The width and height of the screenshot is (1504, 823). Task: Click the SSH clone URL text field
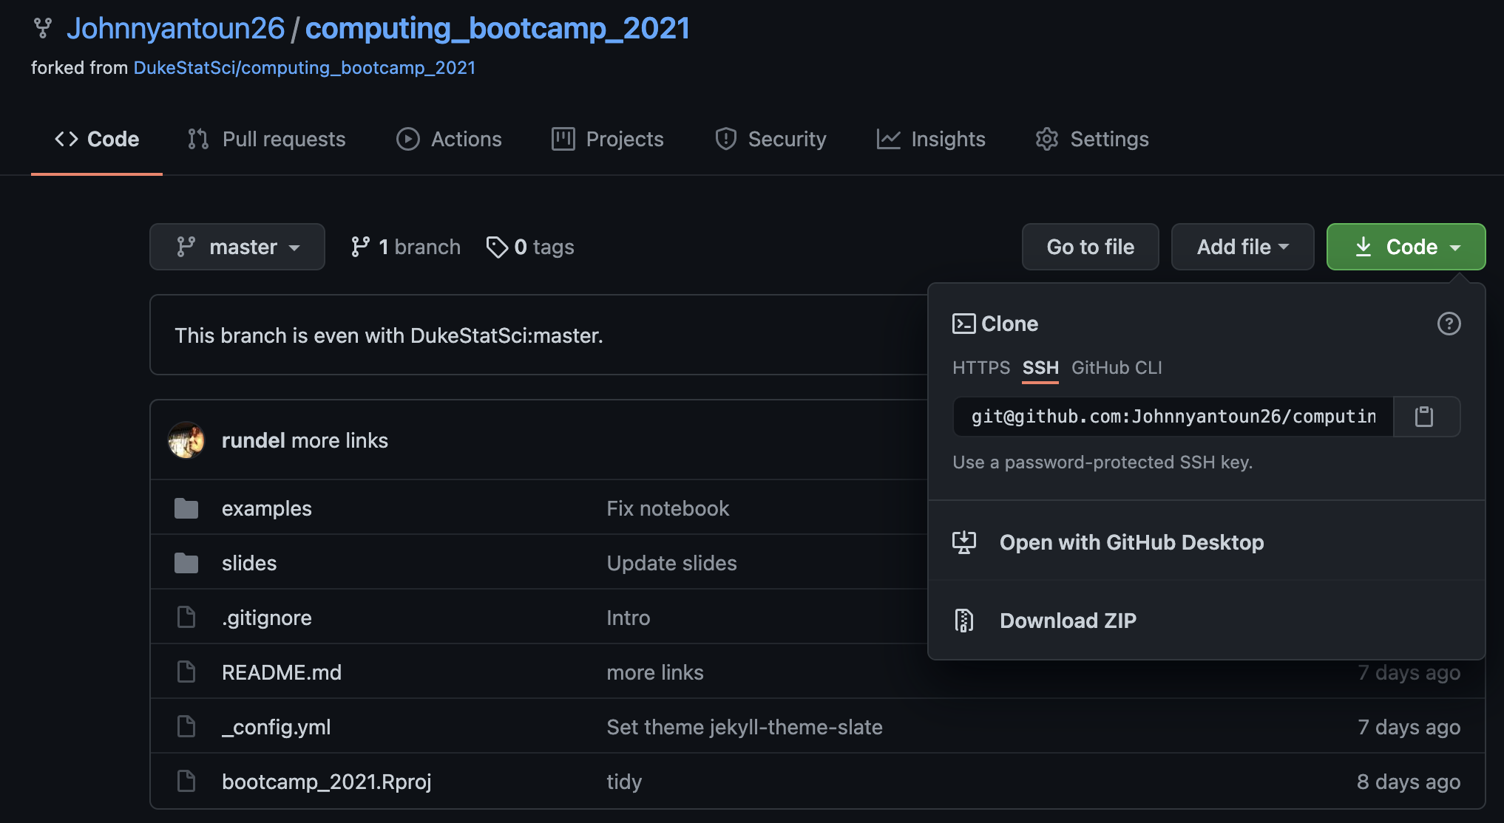1173,417
